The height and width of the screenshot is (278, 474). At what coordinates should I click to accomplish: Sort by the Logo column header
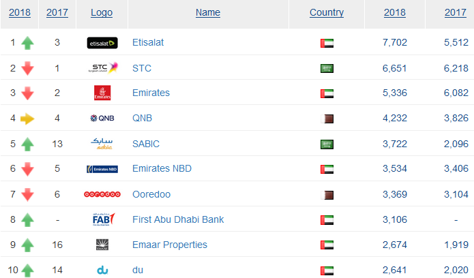pyautogui.click(x=102, y=12)
